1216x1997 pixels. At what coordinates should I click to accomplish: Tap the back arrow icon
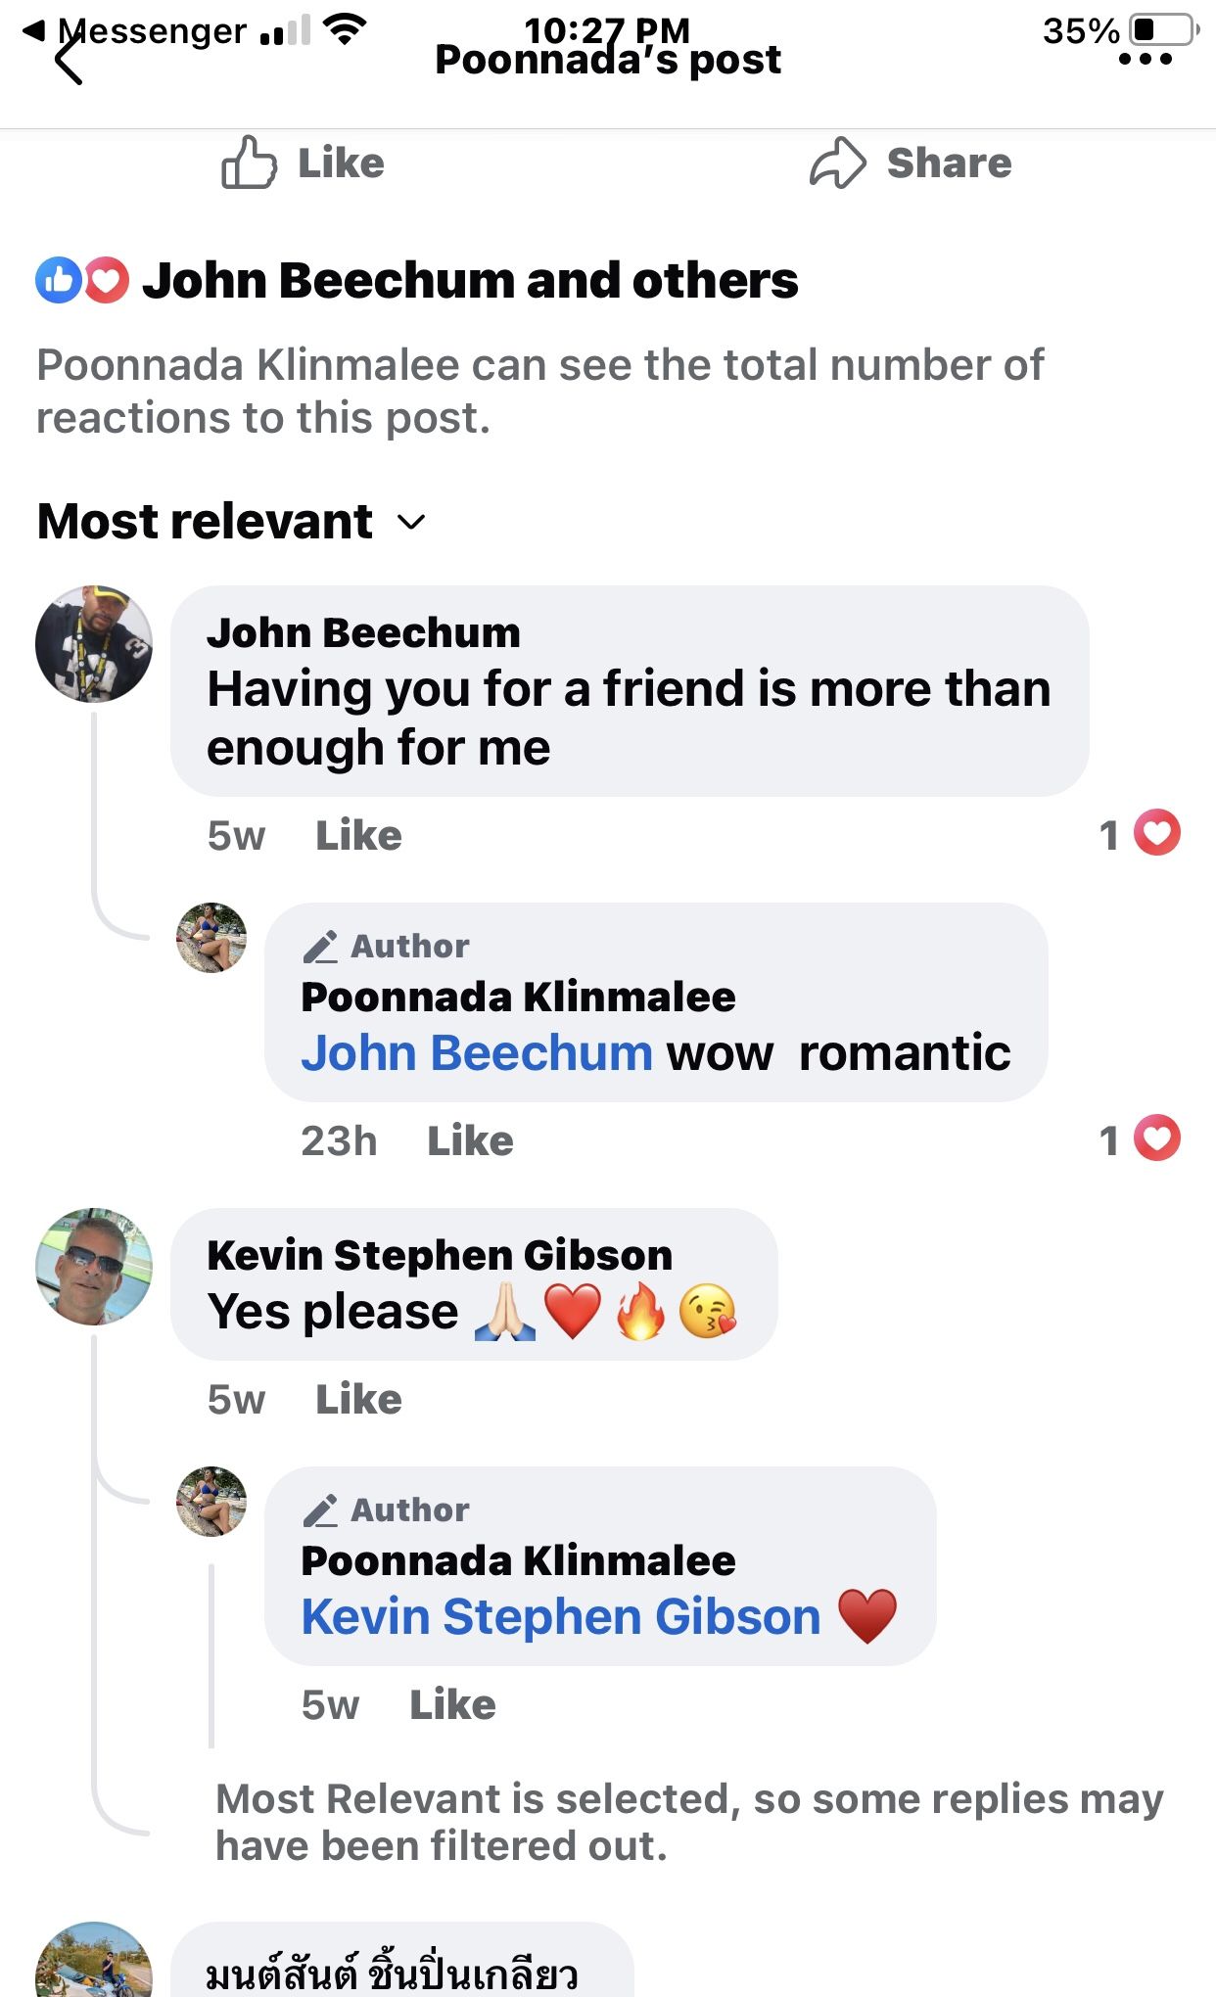(69, 63)
